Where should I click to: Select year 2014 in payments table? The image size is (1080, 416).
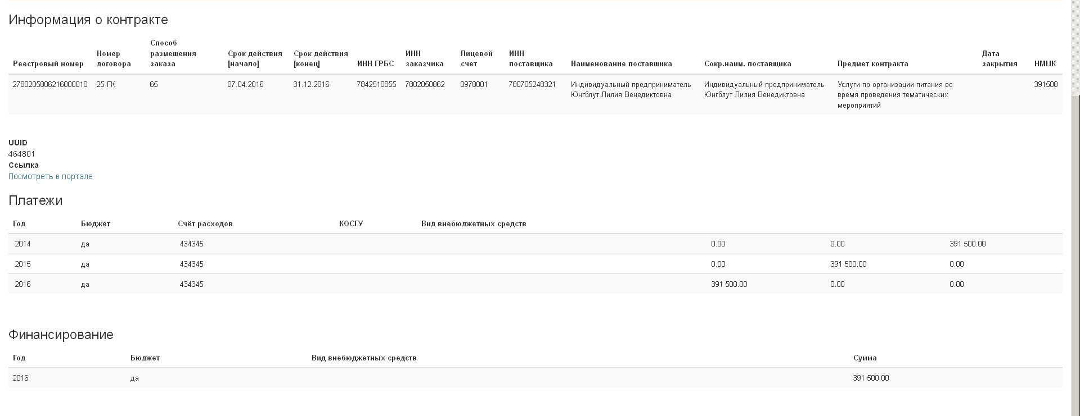tap(22, 244)
